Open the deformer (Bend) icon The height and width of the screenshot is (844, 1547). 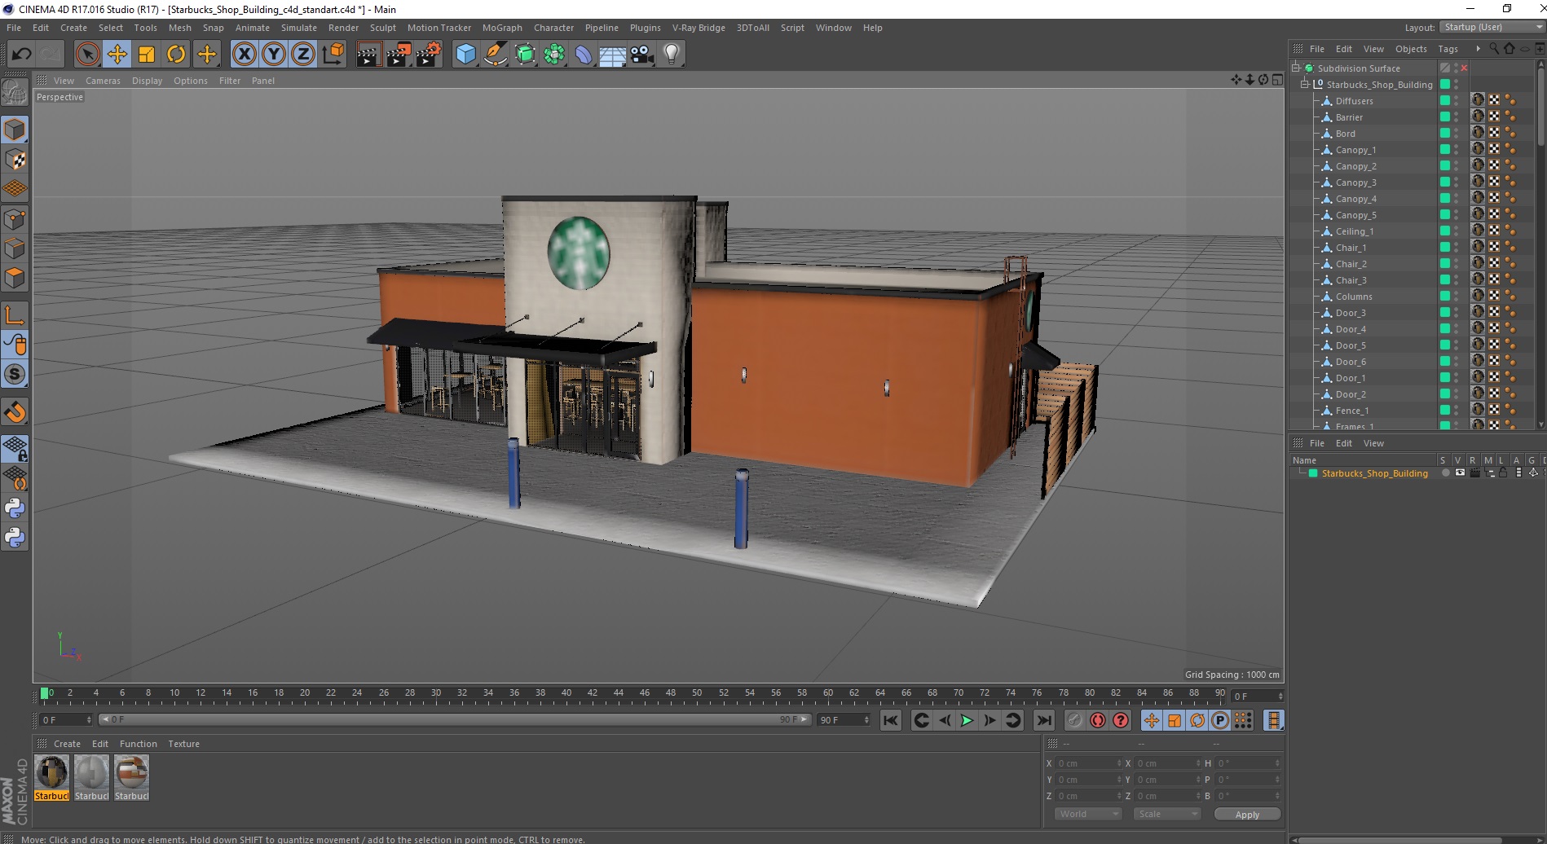click(584, 55)
